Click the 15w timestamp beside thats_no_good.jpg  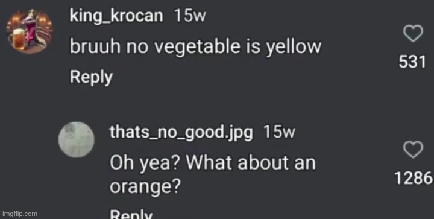coord(279,132)
